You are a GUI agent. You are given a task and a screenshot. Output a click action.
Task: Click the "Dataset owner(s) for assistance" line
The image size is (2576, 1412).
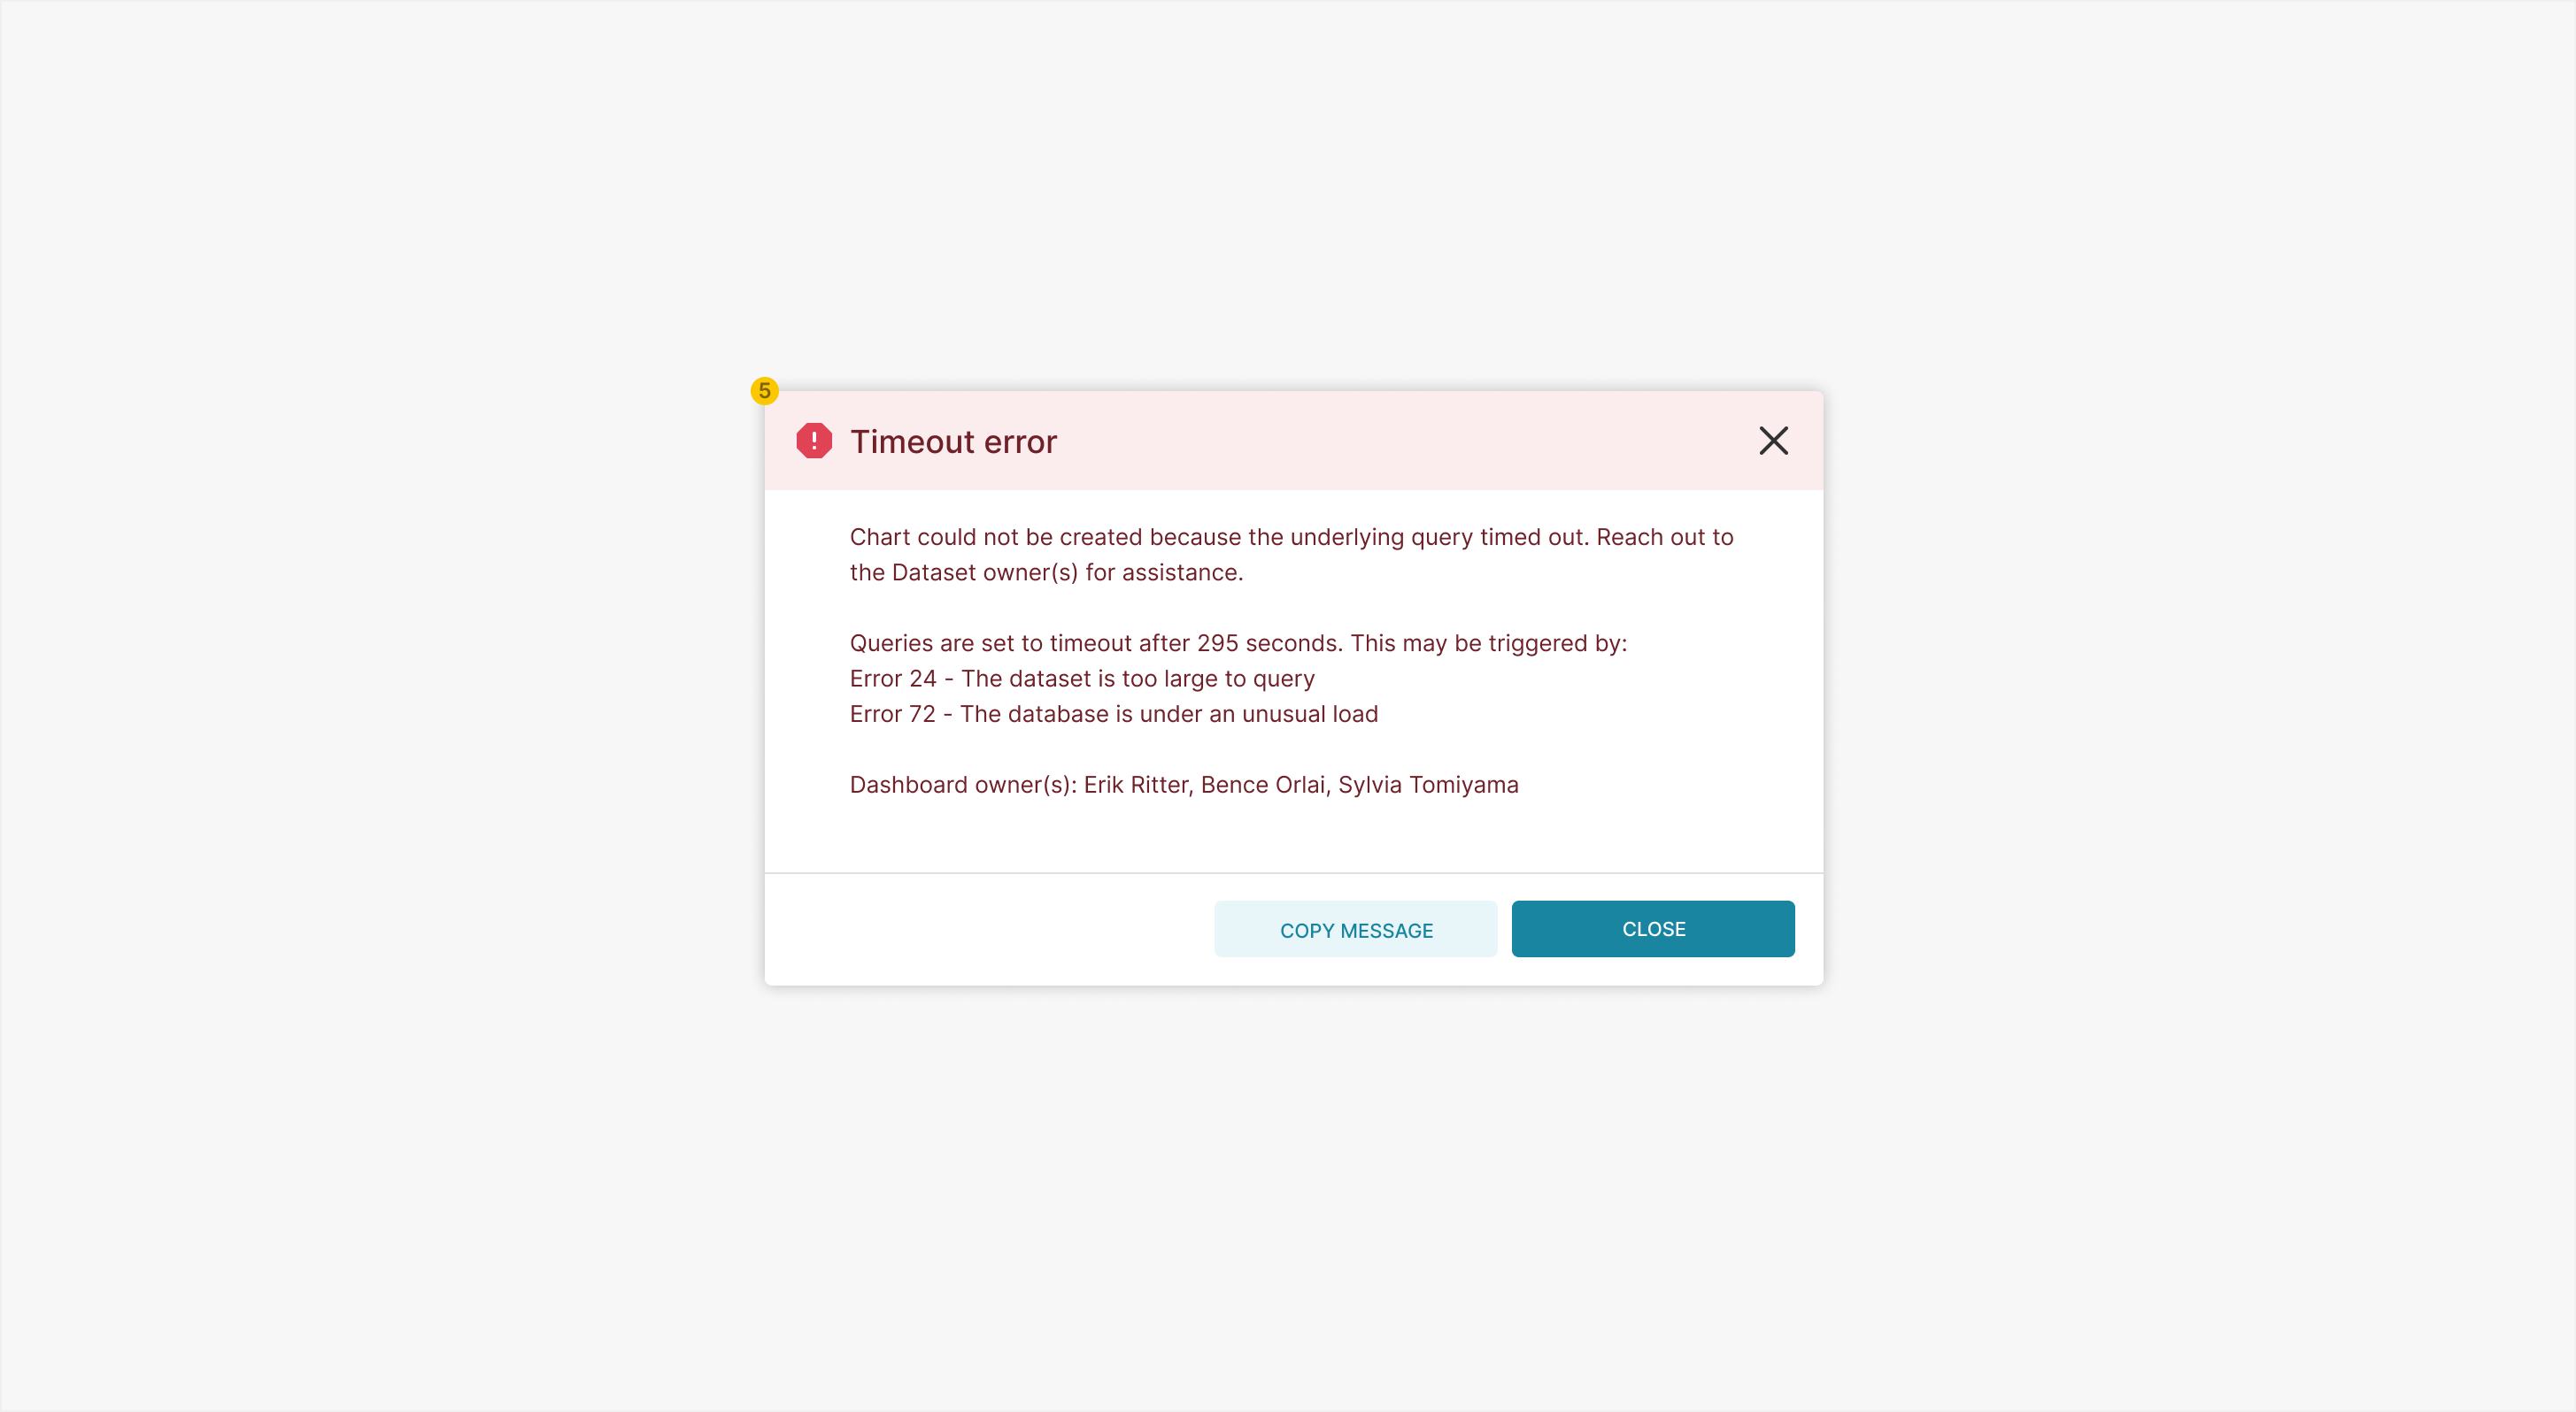[x=1046, y=572]
